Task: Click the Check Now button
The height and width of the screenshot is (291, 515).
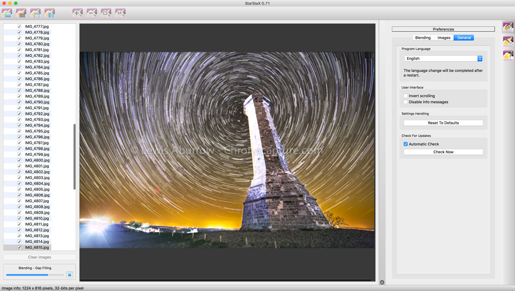Action: pyautogui.click(x=443, y=152)
